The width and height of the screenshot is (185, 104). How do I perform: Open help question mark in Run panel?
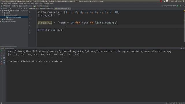coord(1,66)
